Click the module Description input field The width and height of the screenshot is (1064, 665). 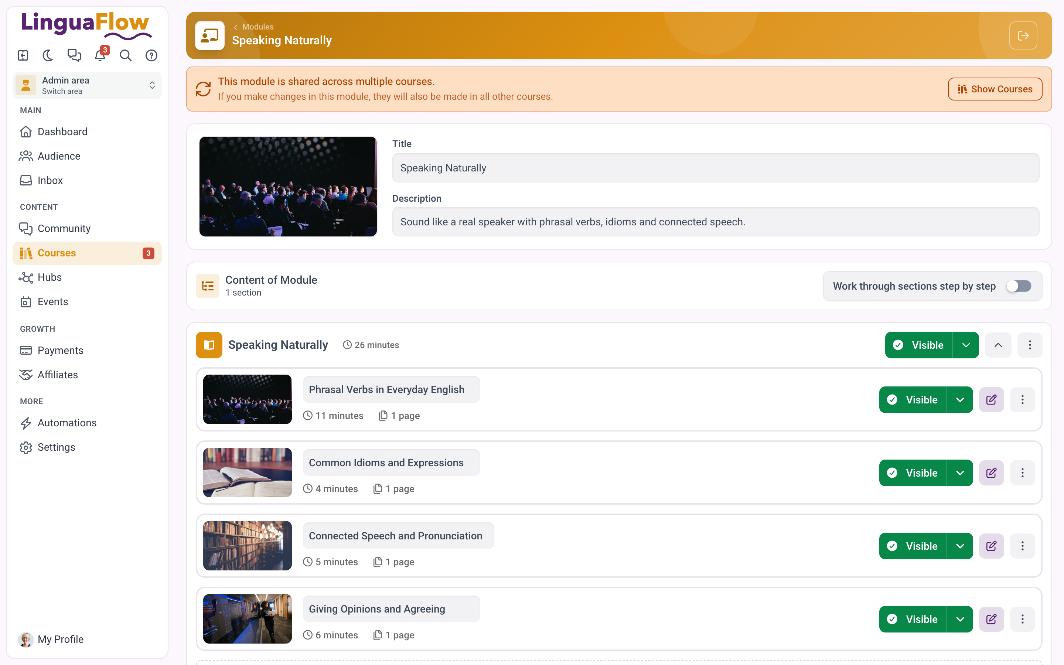point(715,222)
